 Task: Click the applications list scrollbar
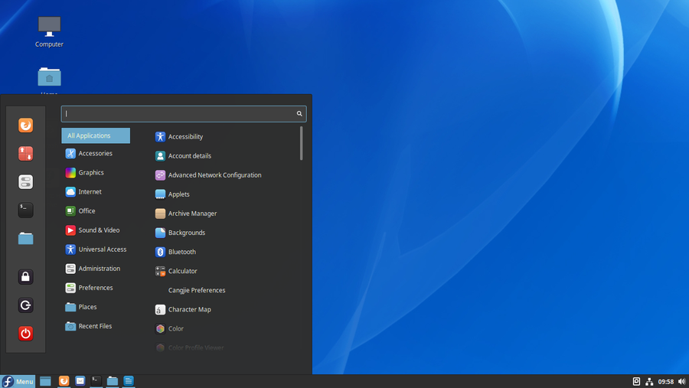[301, 144]
